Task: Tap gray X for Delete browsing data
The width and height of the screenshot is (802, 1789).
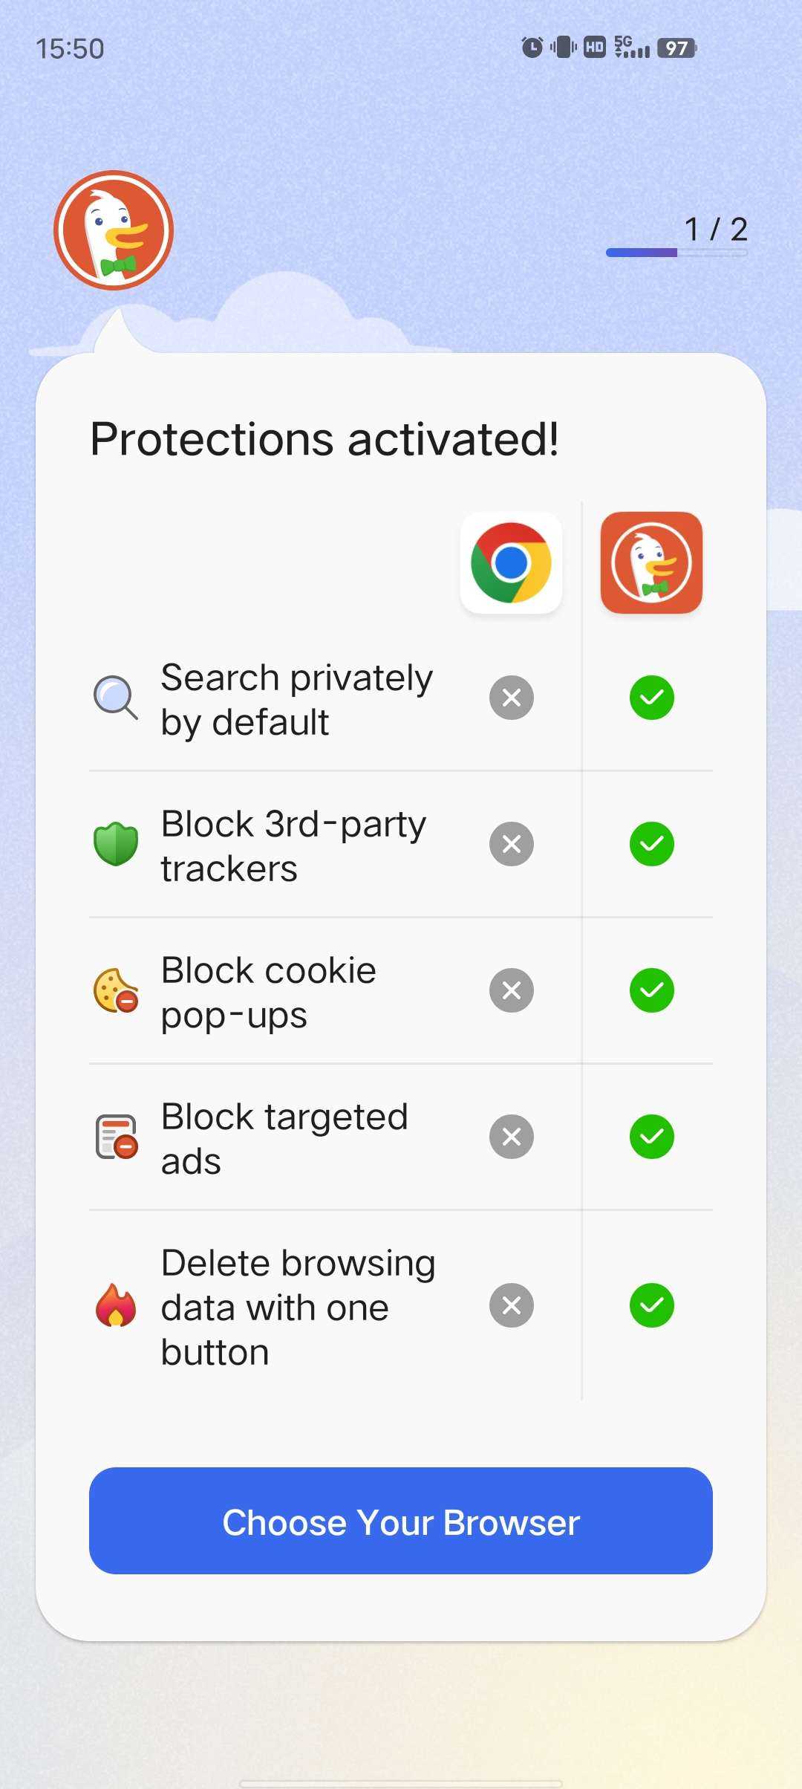Action: click(x=512, y=1305)
